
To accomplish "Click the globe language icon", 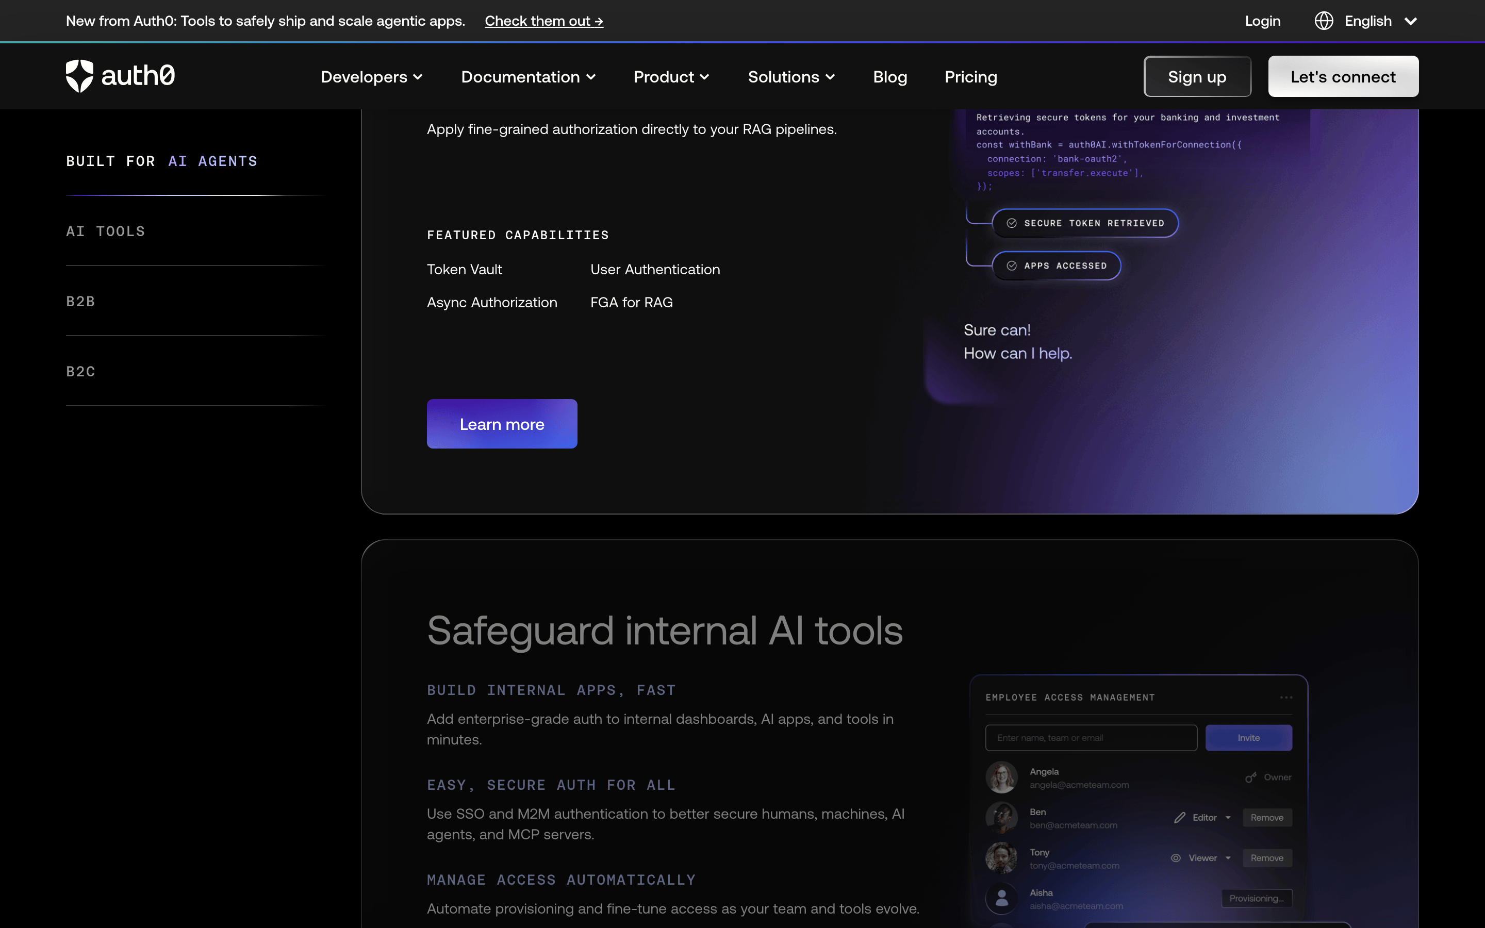I will coord(1324,21).
